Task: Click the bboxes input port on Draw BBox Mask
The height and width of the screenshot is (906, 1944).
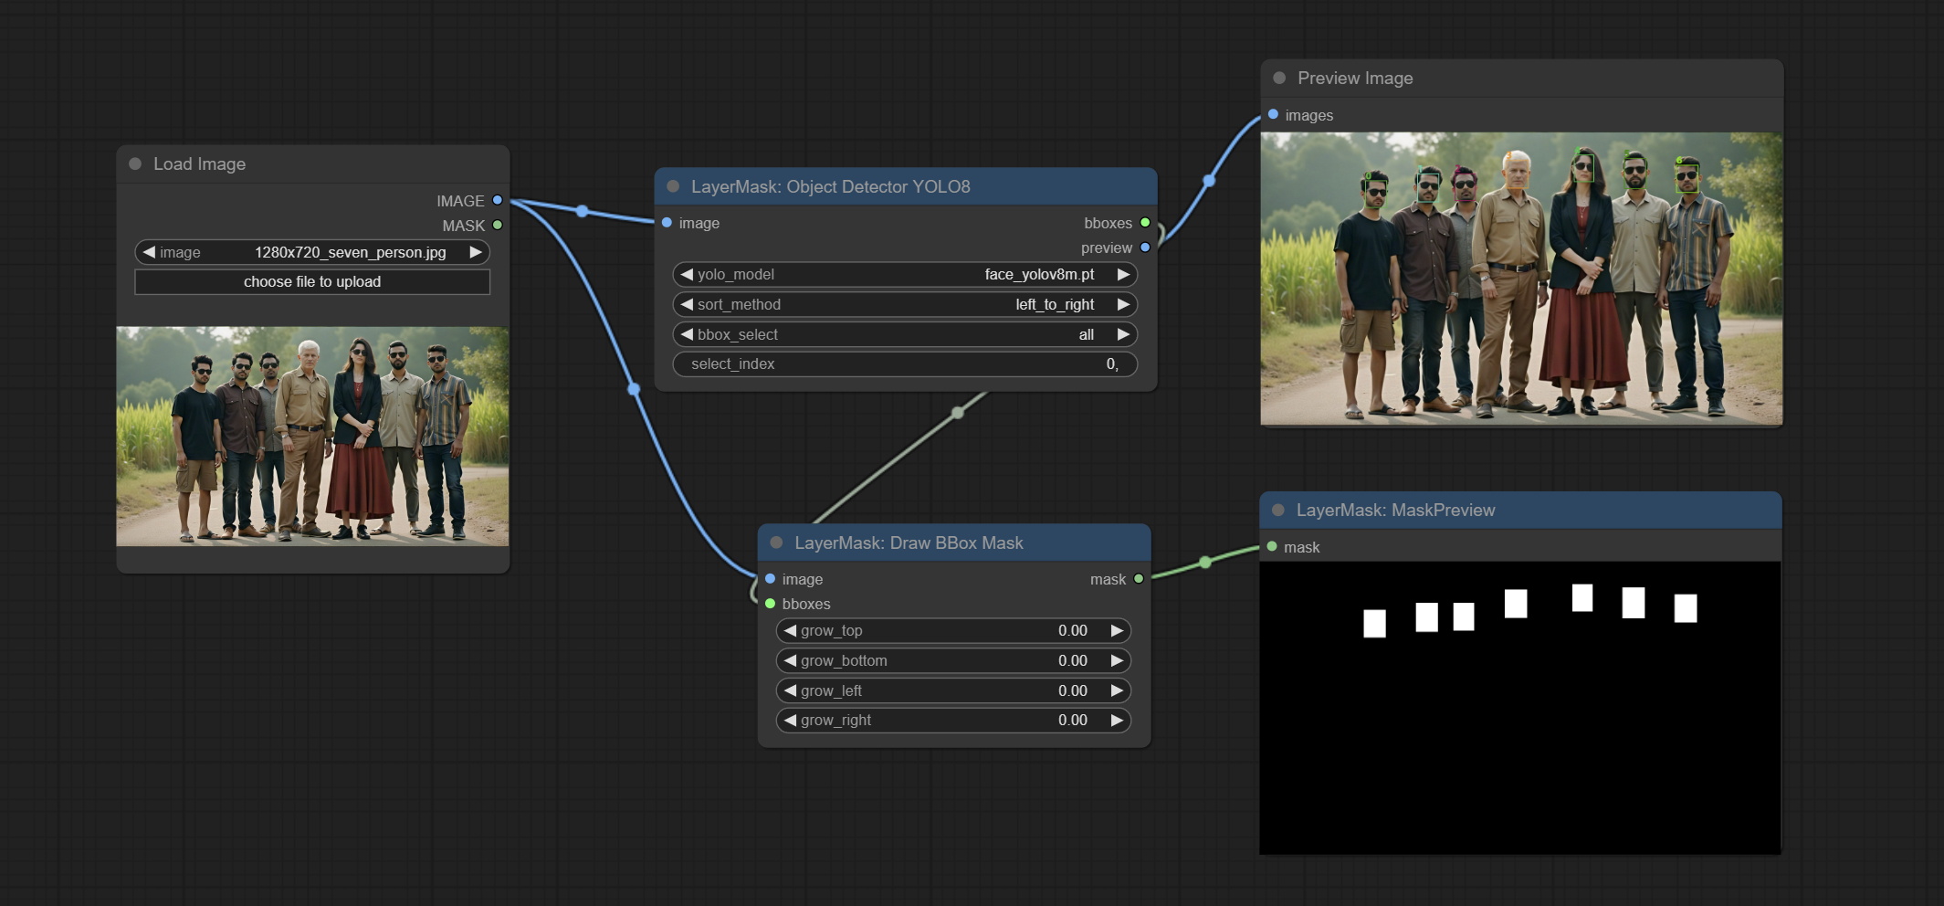Action: [x=771, y=604]
